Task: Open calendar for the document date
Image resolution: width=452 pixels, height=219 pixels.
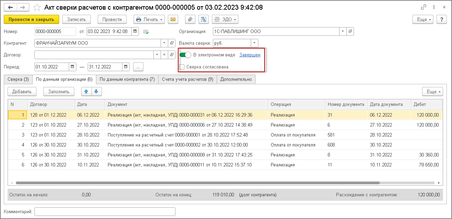Action: pos(135,31)
